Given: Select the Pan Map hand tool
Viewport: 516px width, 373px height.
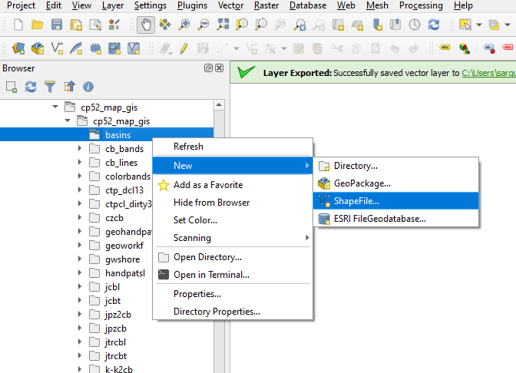Looking at the screenshot, I should click(x=146, y=25).
